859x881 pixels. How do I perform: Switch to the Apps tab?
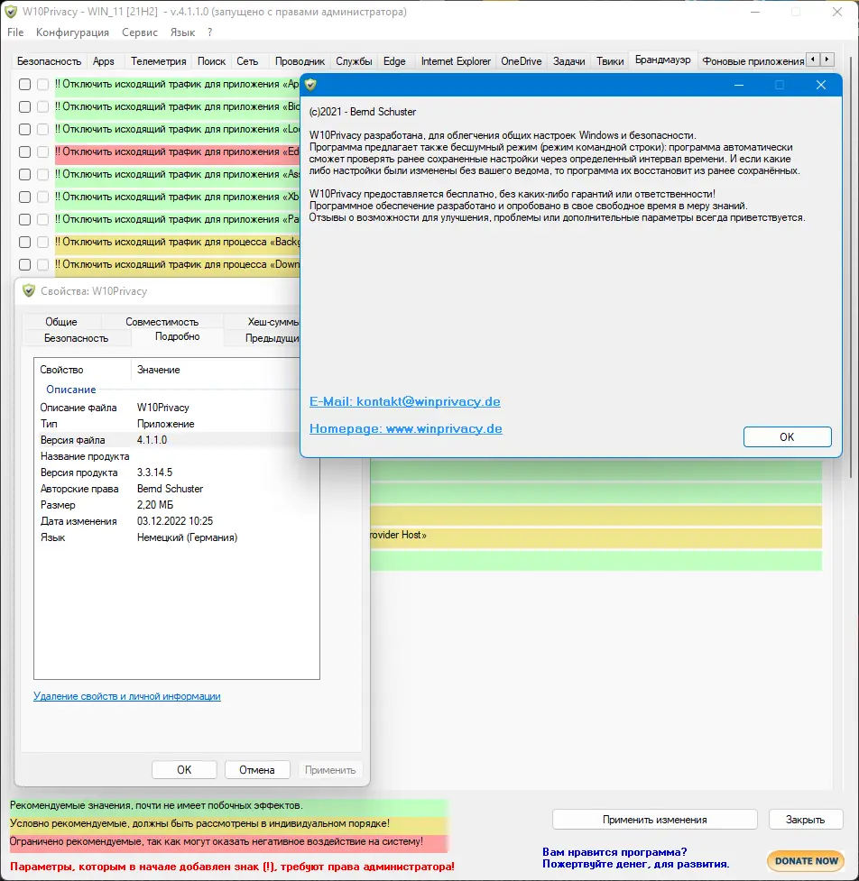click(104, 61)
